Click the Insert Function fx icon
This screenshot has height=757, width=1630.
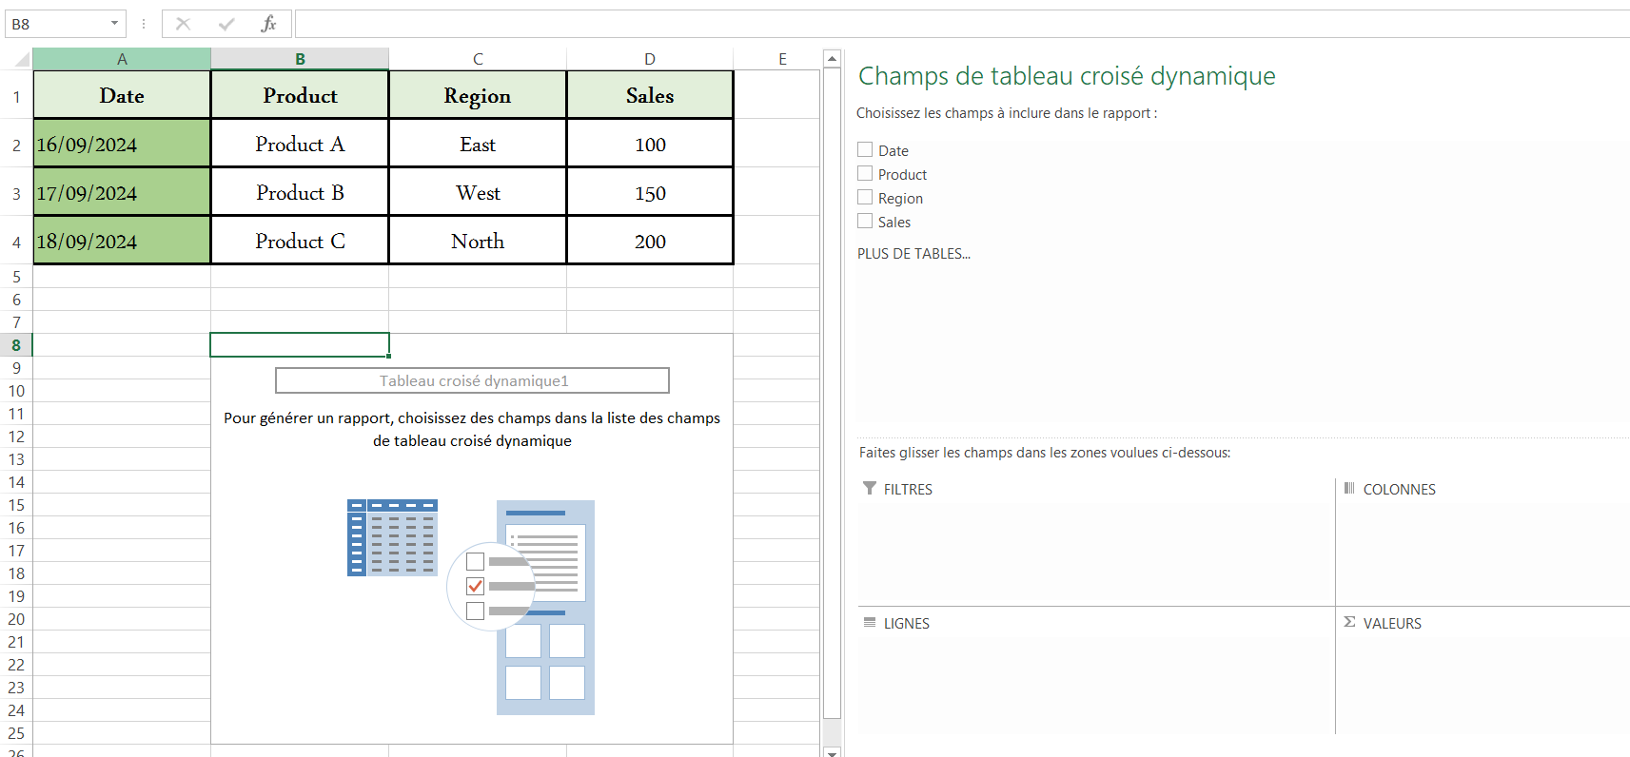tap(268, 24)
